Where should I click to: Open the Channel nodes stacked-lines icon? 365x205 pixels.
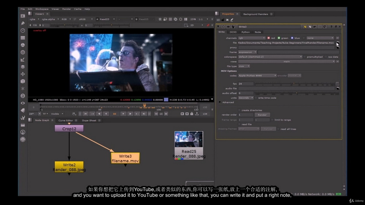click(x=23, y=38)
